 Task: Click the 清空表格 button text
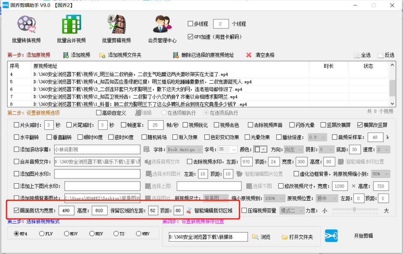265,55
